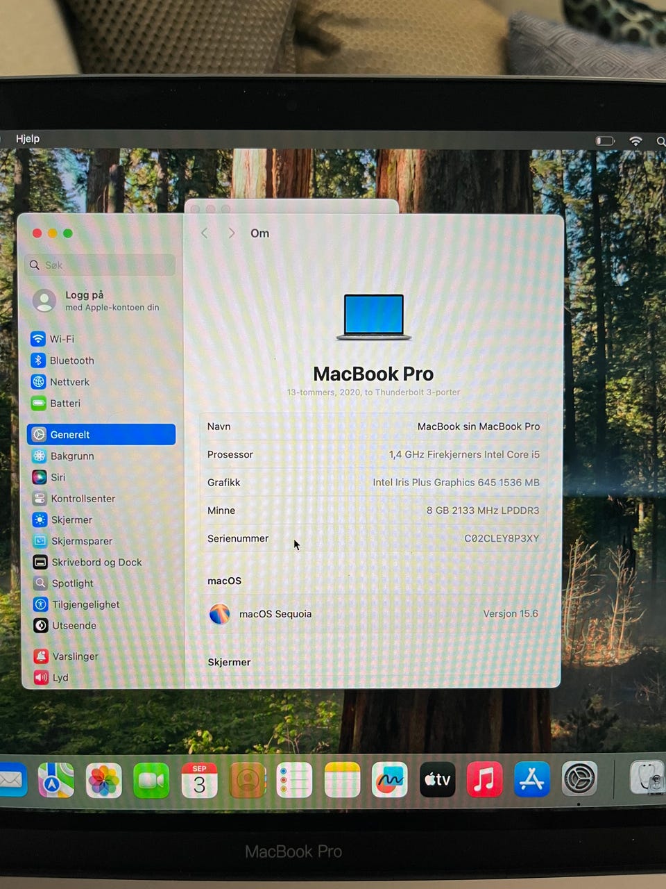This screenshot has width=666, height=889.
Task: Launch Photos from the Dock
Action: pos(104,780)
